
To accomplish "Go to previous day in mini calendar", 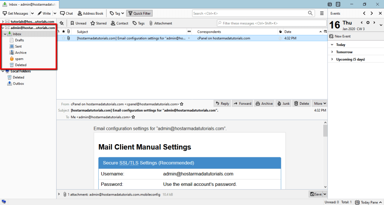I will pos(362,23).
